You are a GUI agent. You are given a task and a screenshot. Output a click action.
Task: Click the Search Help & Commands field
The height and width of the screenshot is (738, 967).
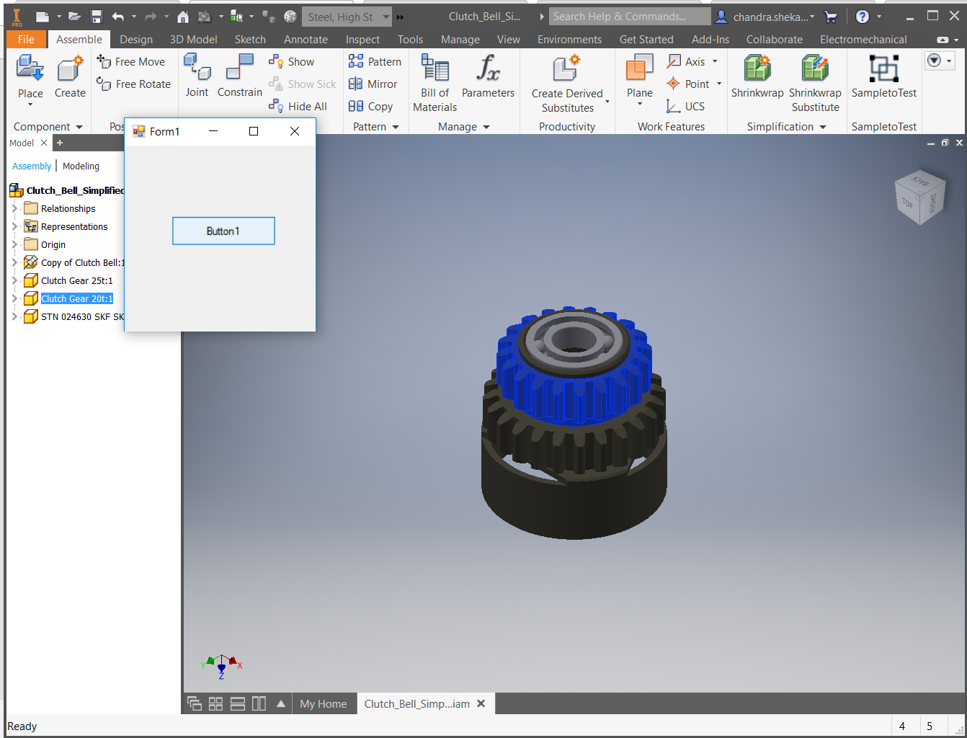(629, 17)
